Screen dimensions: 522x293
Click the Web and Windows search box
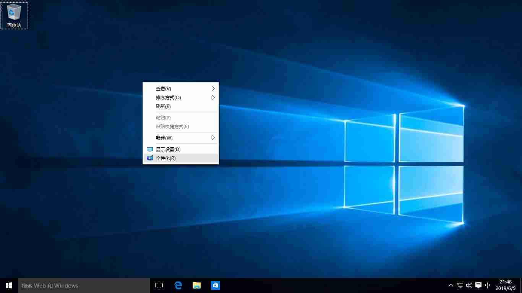pyautogui.click(x=84, y=285)
